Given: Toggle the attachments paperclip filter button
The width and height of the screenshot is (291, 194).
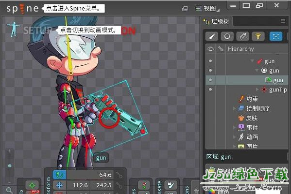Looking at the screenshot, I should pyautogui.click(x=242, y=36).
